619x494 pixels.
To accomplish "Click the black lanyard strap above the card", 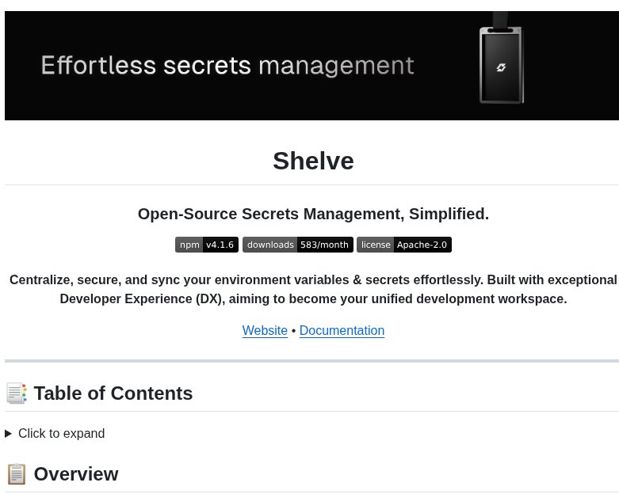I will pos(500,19).
